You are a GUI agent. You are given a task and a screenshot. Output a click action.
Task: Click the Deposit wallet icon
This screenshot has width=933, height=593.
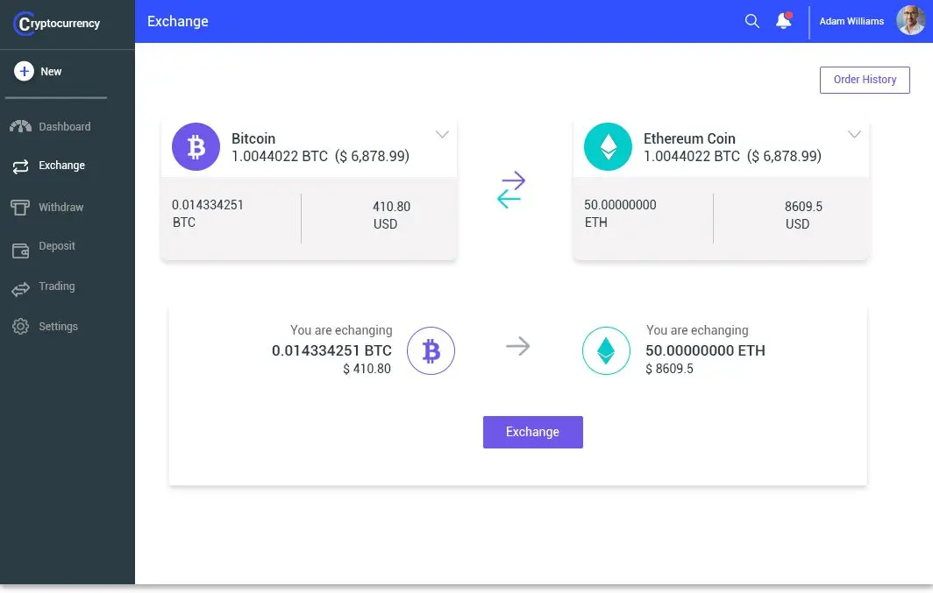click(20, 251)
